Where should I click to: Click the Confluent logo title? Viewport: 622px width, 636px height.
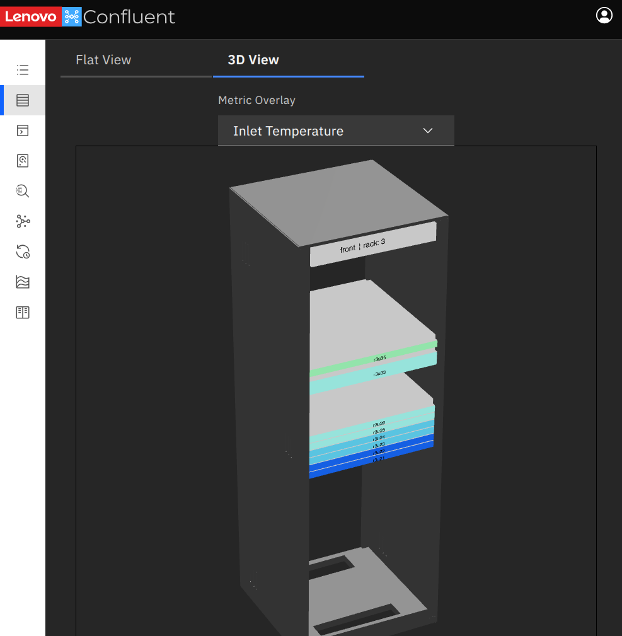129,17
